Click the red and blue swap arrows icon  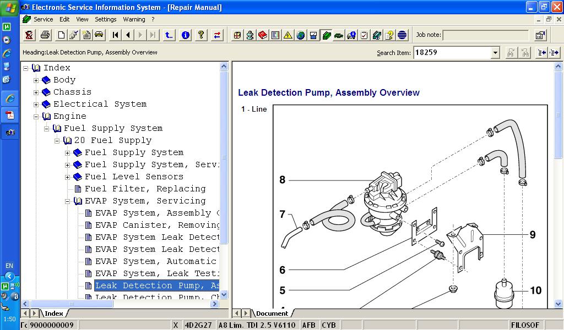pos(218,35)
